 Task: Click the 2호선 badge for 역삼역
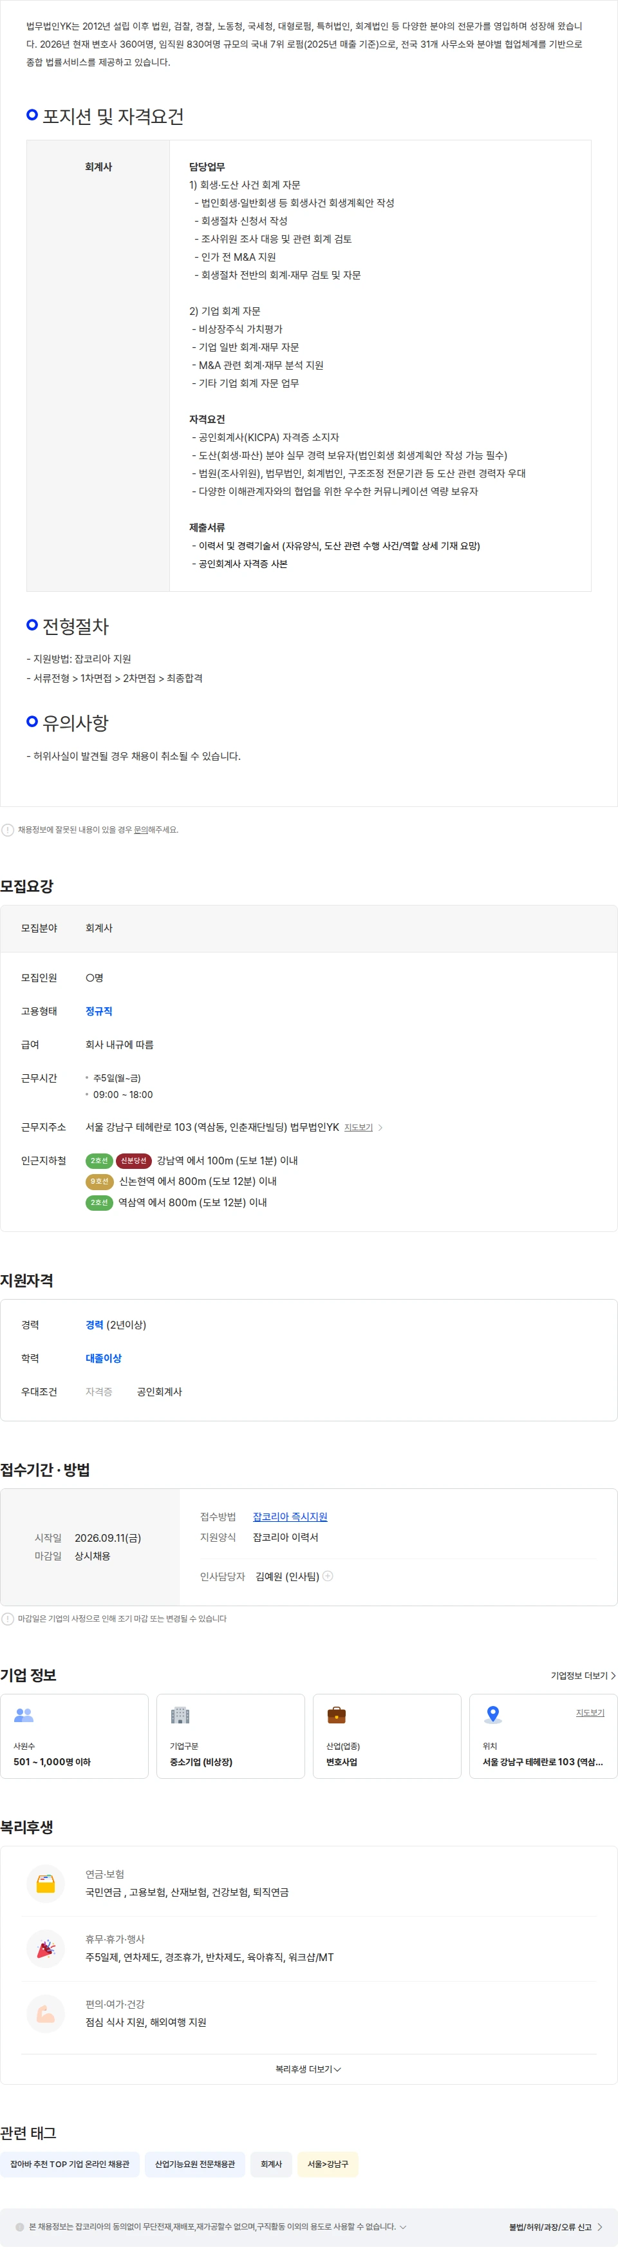point(99,1202)
